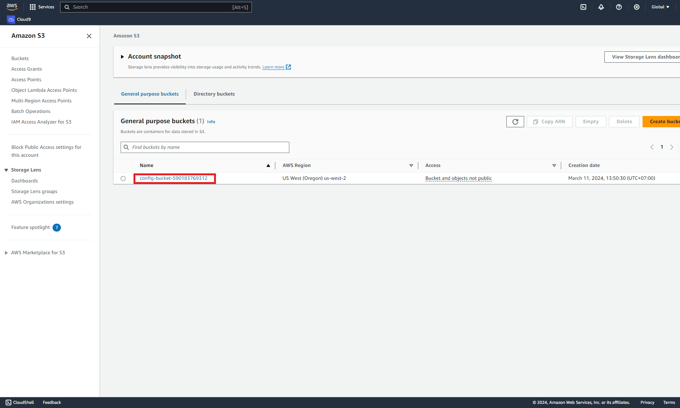This screenshot has width=680, height=408.
Task: Click the Amazon S3 breadcrumb
Action: point(126,36)
